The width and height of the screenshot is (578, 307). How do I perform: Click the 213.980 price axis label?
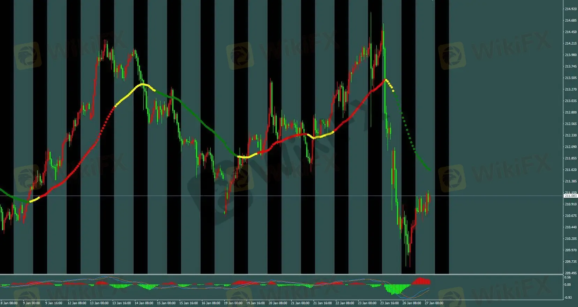click(571, 55)
